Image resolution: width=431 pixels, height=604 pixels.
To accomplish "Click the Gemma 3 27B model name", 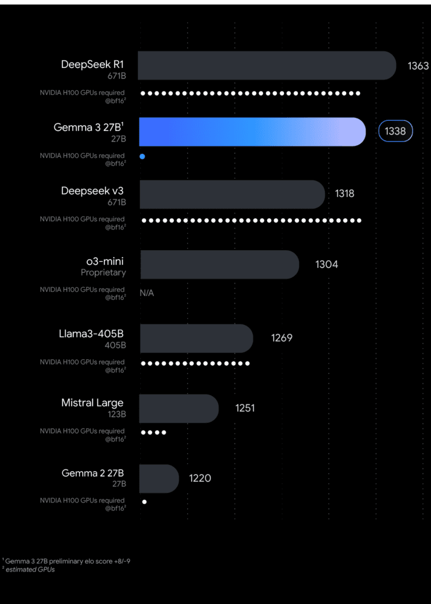I will [x=88, y=127].
